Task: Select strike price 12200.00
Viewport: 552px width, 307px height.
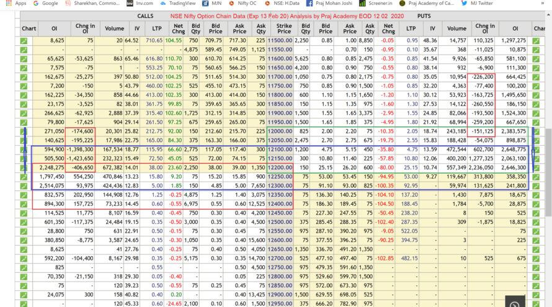Action: 280,168
